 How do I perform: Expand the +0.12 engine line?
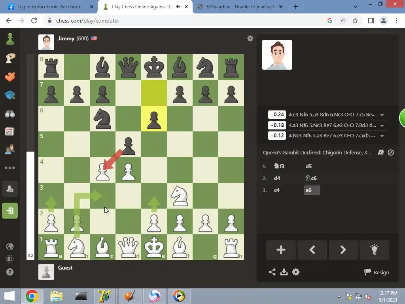coord(382,136)
